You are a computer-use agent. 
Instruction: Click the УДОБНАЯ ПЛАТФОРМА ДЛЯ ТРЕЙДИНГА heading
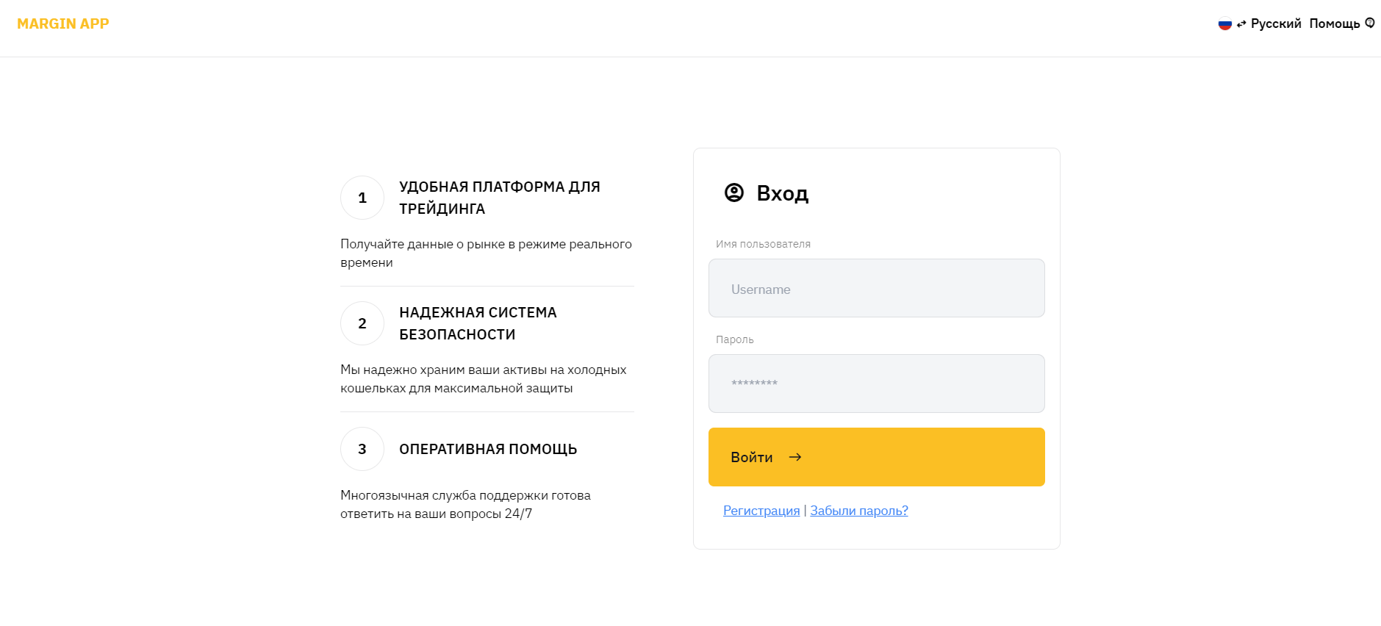point(500,198)
